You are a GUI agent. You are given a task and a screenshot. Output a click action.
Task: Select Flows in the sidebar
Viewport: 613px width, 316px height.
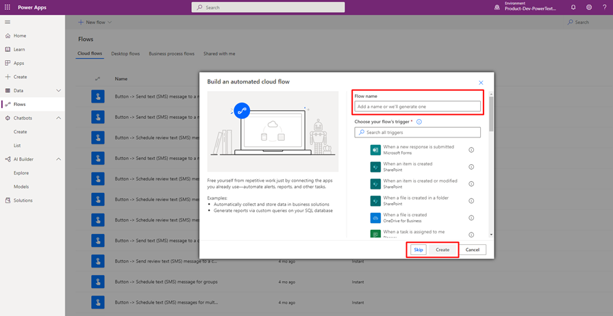click(32, 104)
